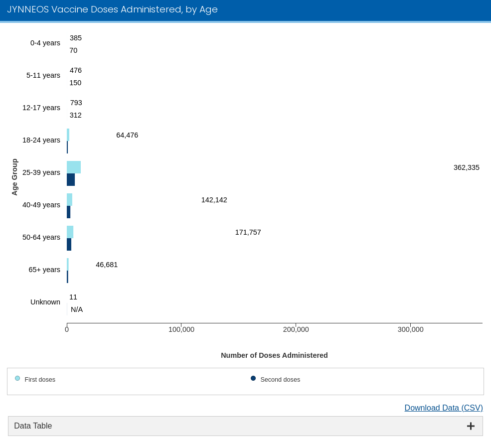Toggle the Second doses legend label

(x=280, y=380)
